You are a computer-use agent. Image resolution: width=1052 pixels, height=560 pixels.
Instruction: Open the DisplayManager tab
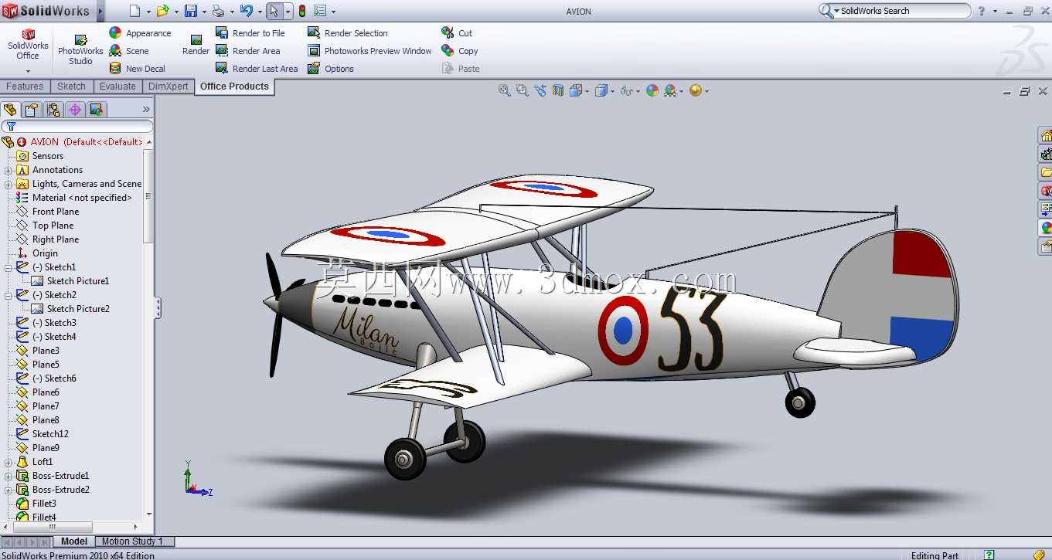point(97,110)
